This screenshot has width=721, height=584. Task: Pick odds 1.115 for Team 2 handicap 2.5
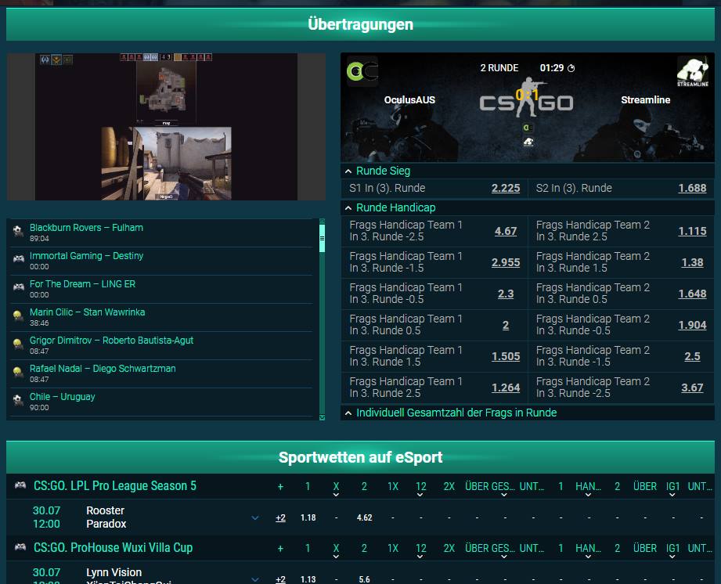click(692, 231)
